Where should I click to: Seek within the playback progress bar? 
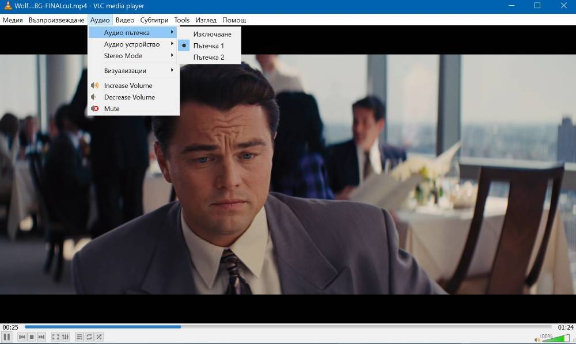coord(288,327)
